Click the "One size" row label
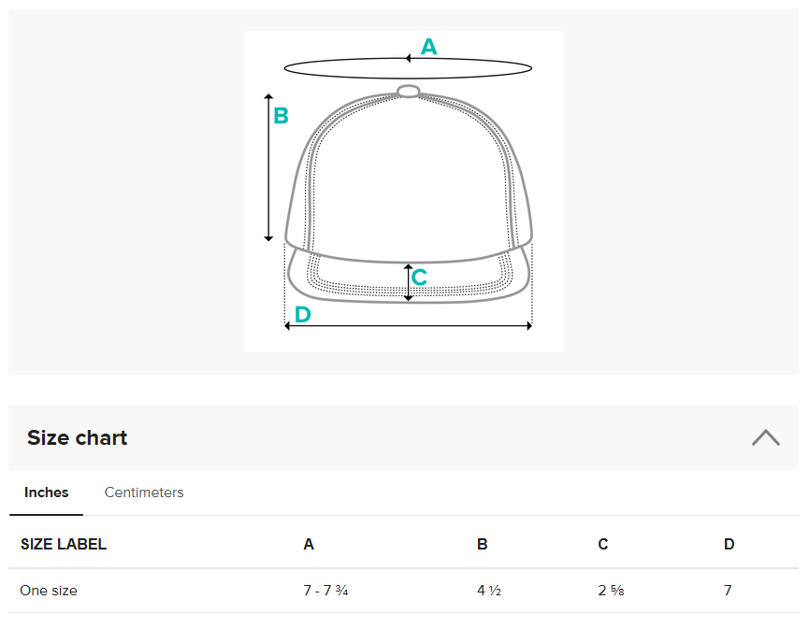Image resolution: width=809 pixels, height=628 pixels. point(49,591)
